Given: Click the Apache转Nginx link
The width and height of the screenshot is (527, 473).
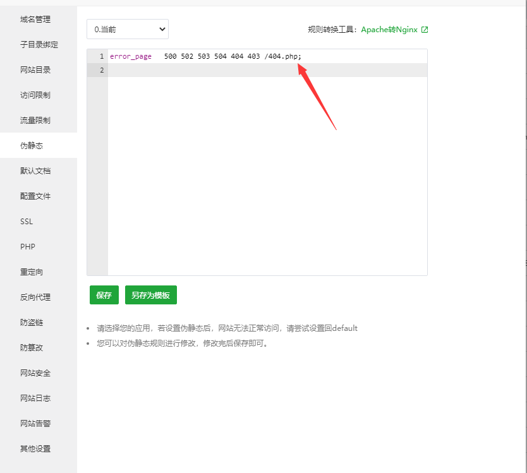Looking at the screenshot, I should [x=389, y=30].
